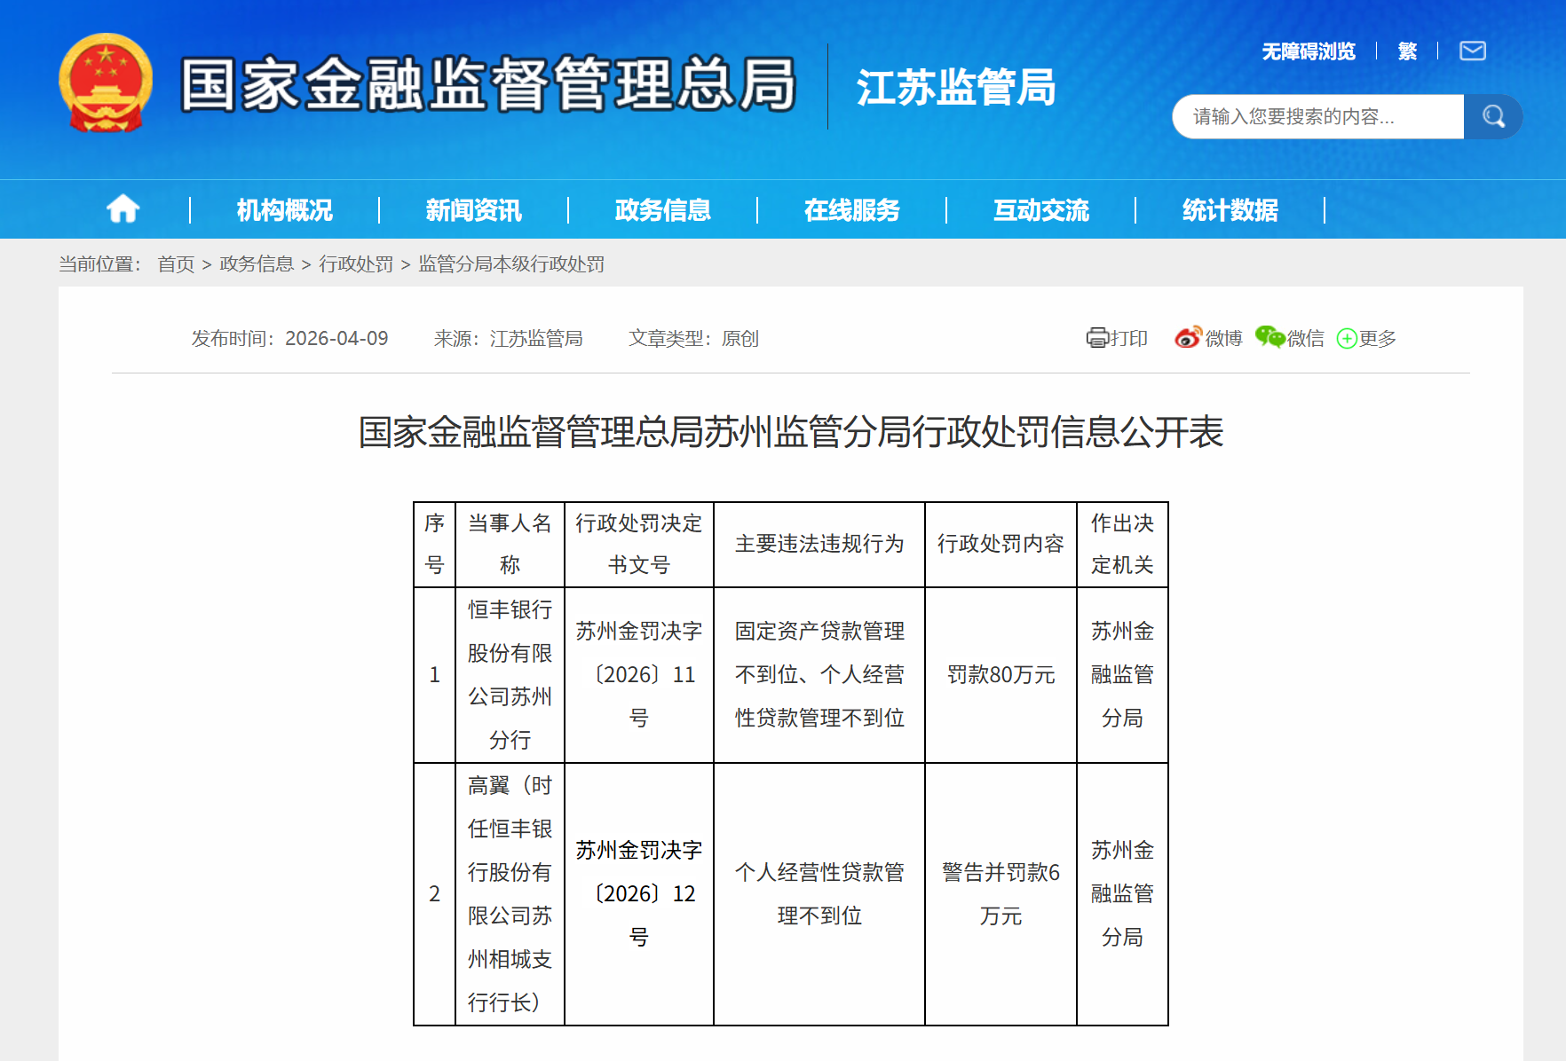Screen dimensions: 1566x1061
Task: Open the 在线服务 menu
Action: 852,209
